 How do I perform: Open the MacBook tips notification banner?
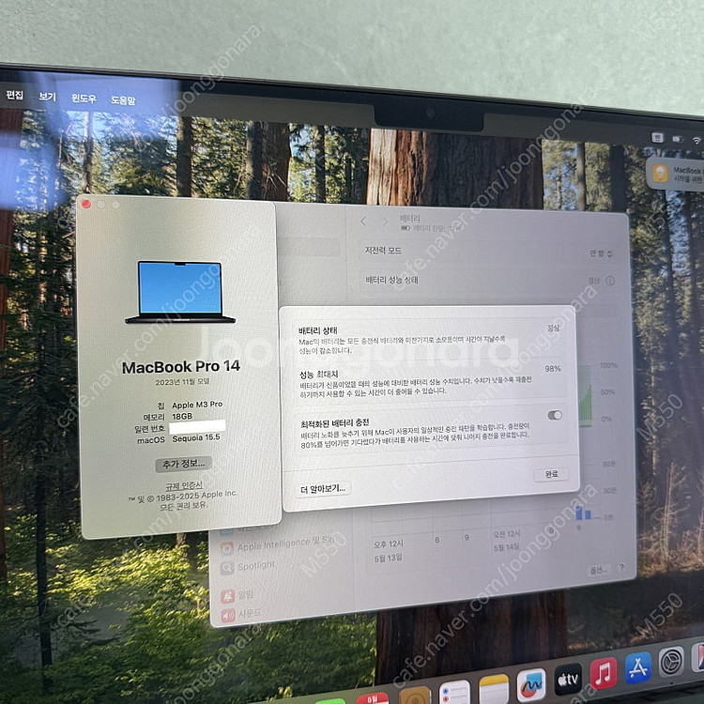(x=675, y=175)
